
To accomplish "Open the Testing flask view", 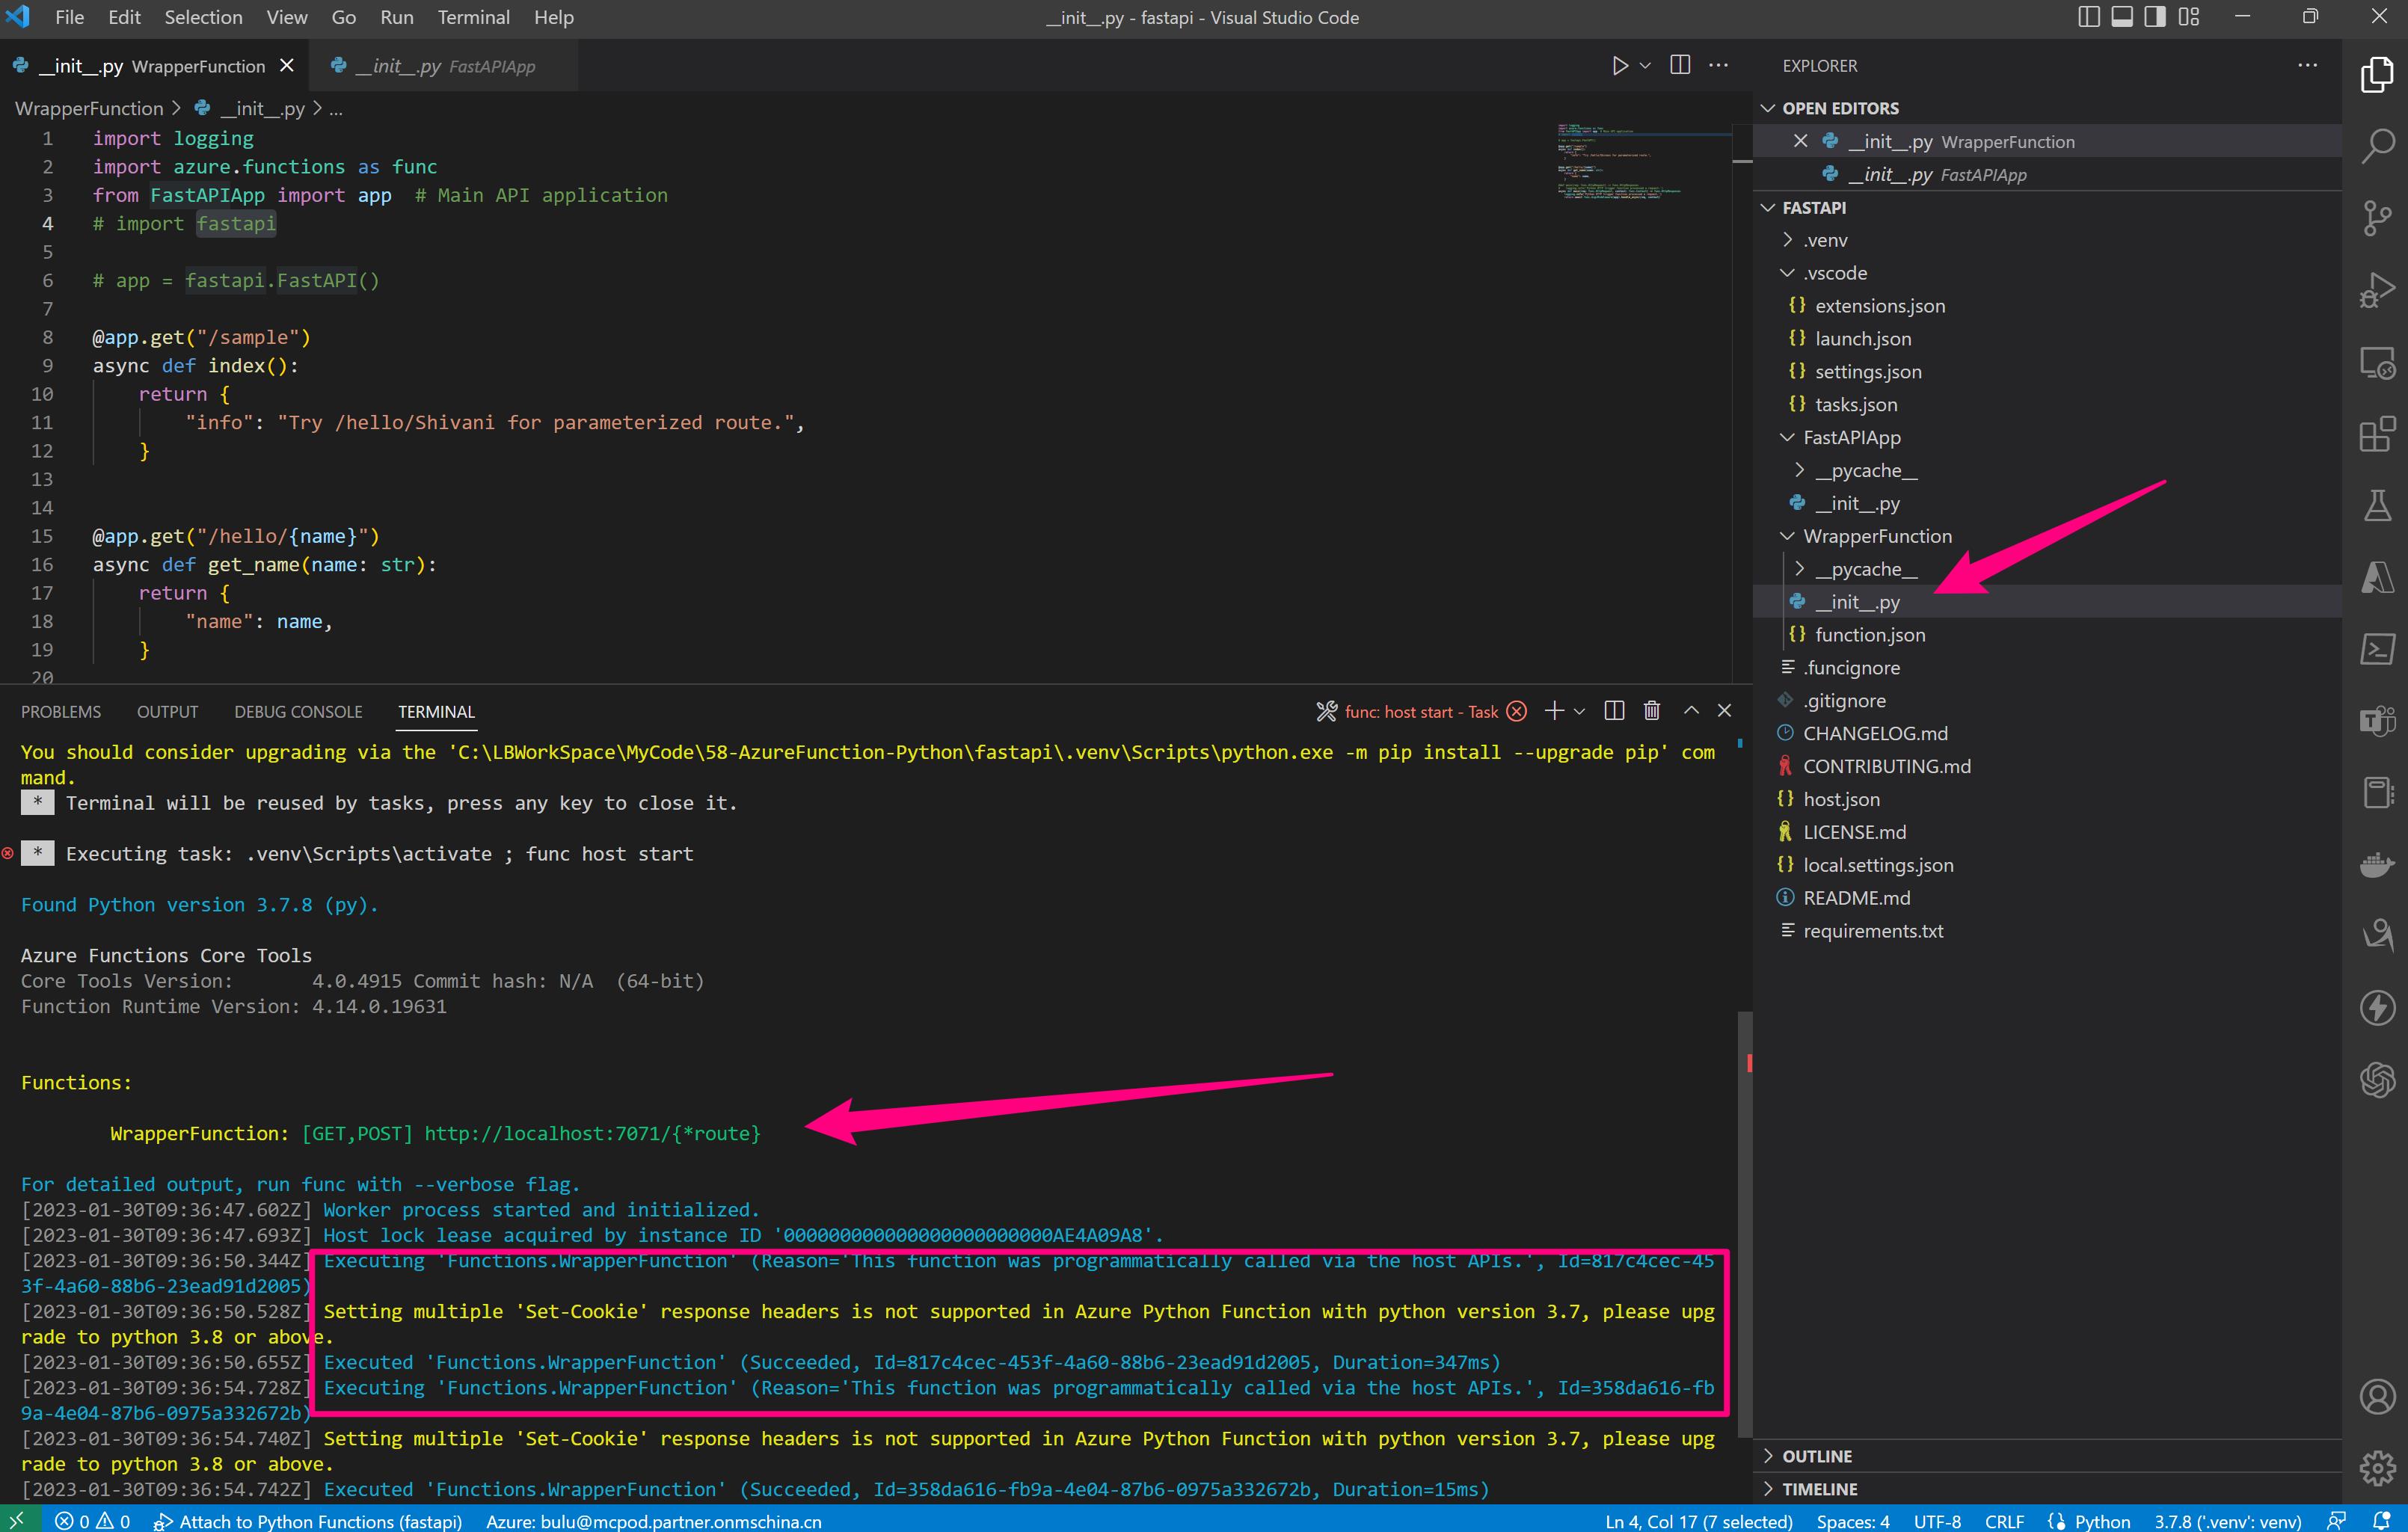I will pos(2377,506).
